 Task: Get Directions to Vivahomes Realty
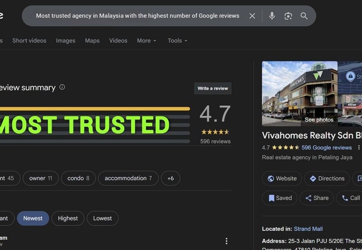[x=327, y=178]
